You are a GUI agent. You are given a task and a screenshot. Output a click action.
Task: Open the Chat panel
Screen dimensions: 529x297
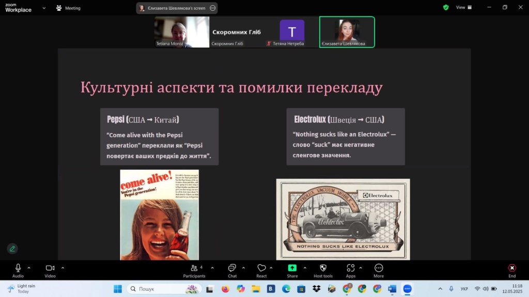232,270
